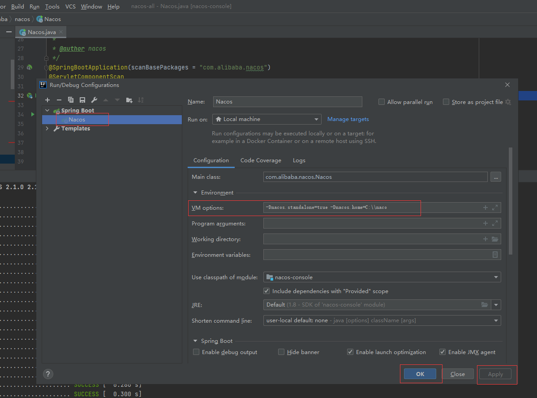Browse for JRE folder icon

point(485,305)
